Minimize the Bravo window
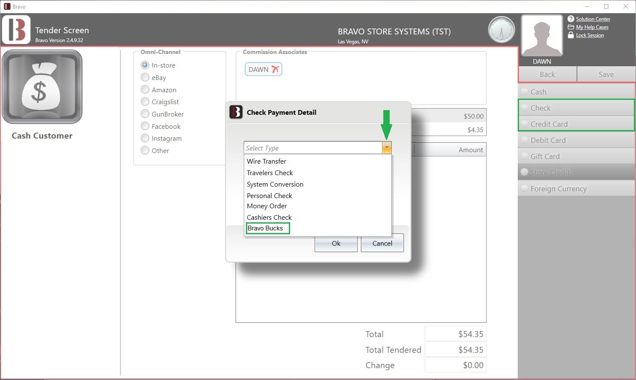Screen dimensions: 636x380 click(587, 6)
